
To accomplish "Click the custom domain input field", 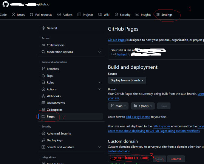I will coord(130,159).
